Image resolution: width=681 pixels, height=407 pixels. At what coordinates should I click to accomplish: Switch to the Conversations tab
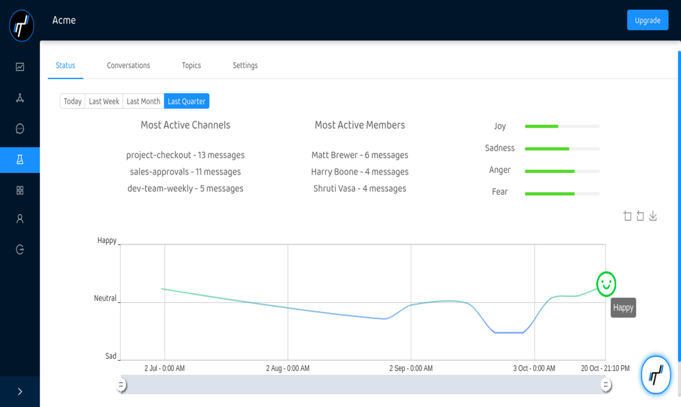[128, 65]
